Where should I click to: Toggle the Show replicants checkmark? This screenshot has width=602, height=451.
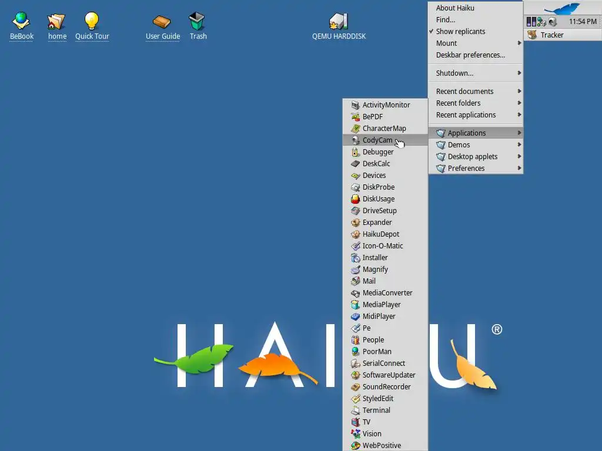[476, 32]
